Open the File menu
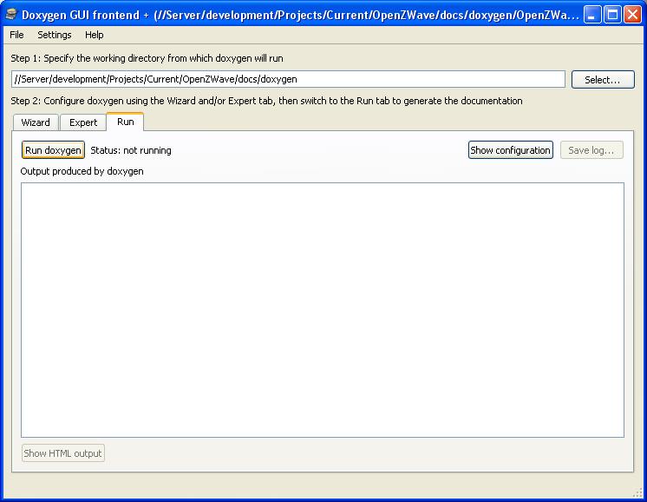This screenshot has height=502, width=647. click(16, 35)
